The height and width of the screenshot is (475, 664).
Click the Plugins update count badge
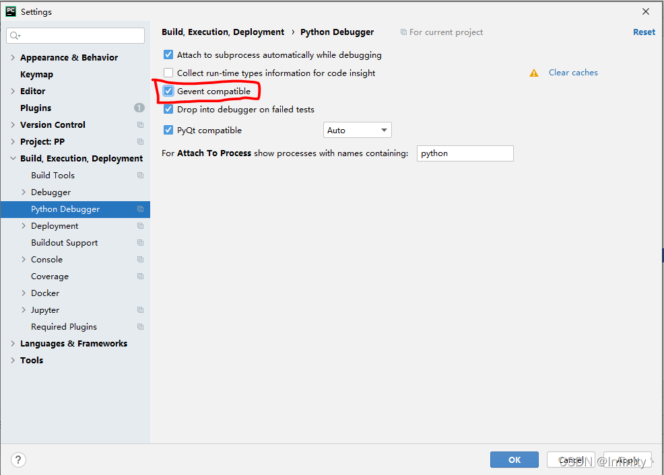[x=139, y=108]
